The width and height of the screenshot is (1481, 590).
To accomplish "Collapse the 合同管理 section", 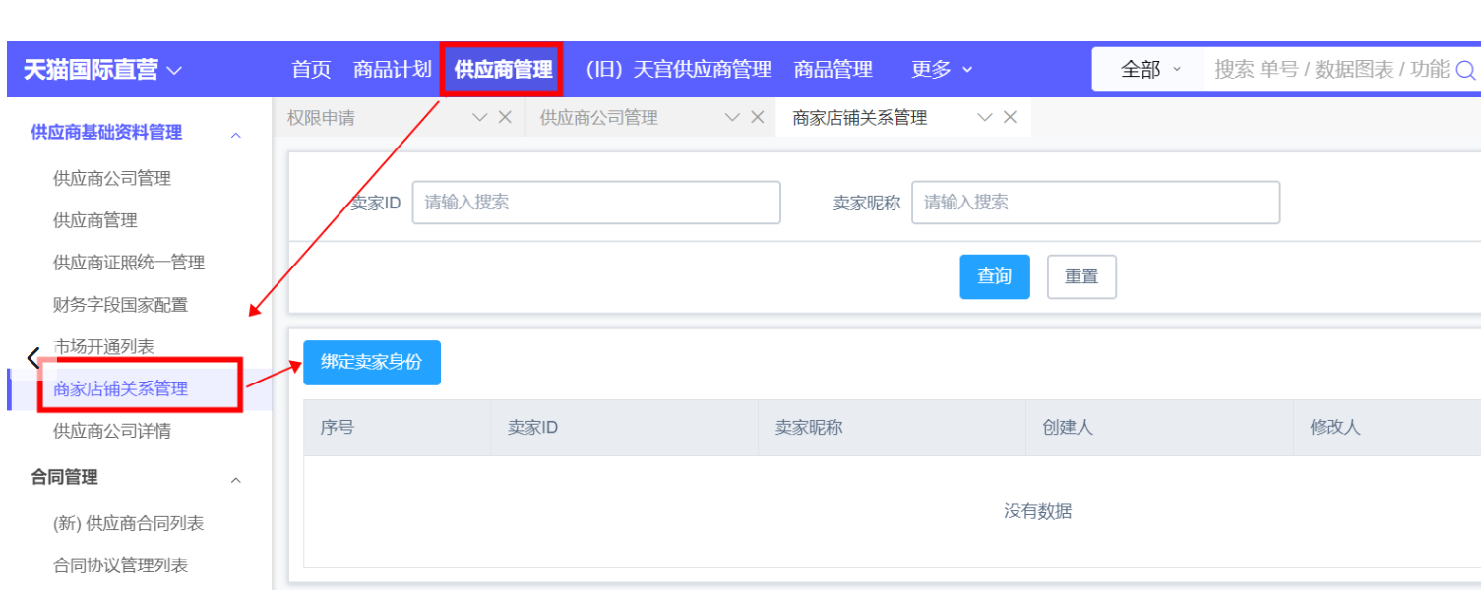I will coord(236,480).
